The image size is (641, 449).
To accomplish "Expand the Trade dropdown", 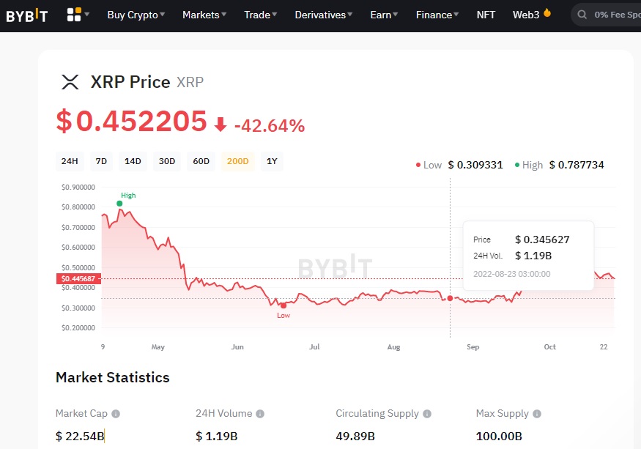I will pyautogui.click(x=260, y=15).
